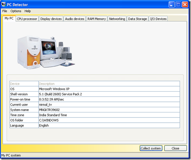Screen dimensions: 191x160
Task: Open the File menu
Action: click(x=5, y=11)
